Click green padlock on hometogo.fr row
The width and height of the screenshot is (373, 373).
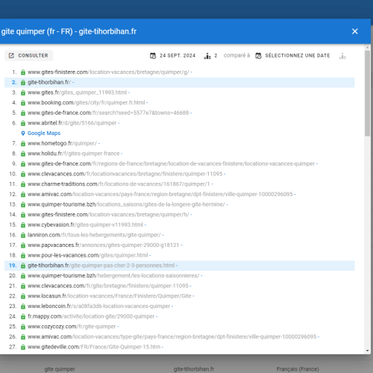23,144
